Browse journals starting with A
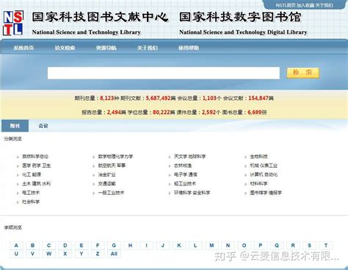Image resolution: width=348 pixels, height=270 pixels. 16,246
